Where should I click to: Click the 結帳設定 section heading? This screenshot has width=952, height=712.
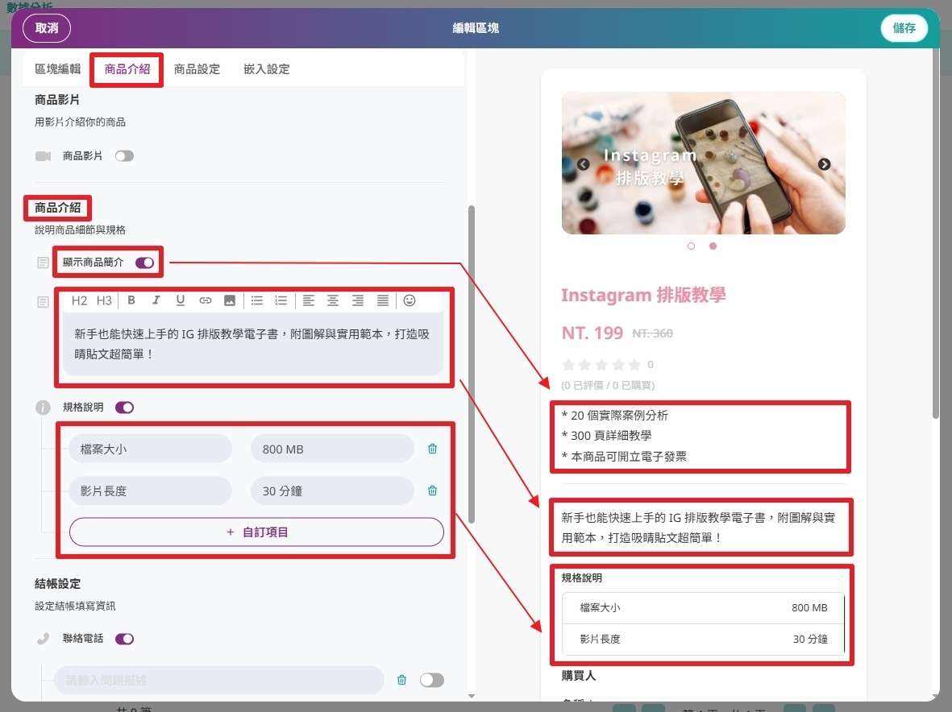[x=58, y=583]
